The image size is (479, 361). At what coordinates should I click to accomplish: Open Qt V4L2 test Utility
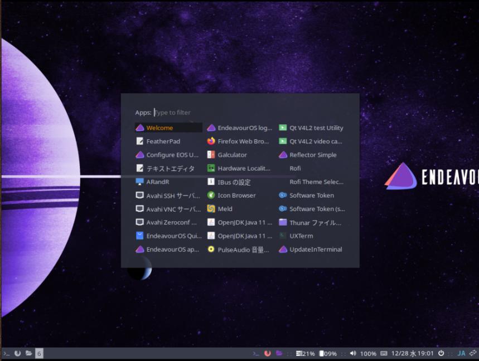(312, 128)
